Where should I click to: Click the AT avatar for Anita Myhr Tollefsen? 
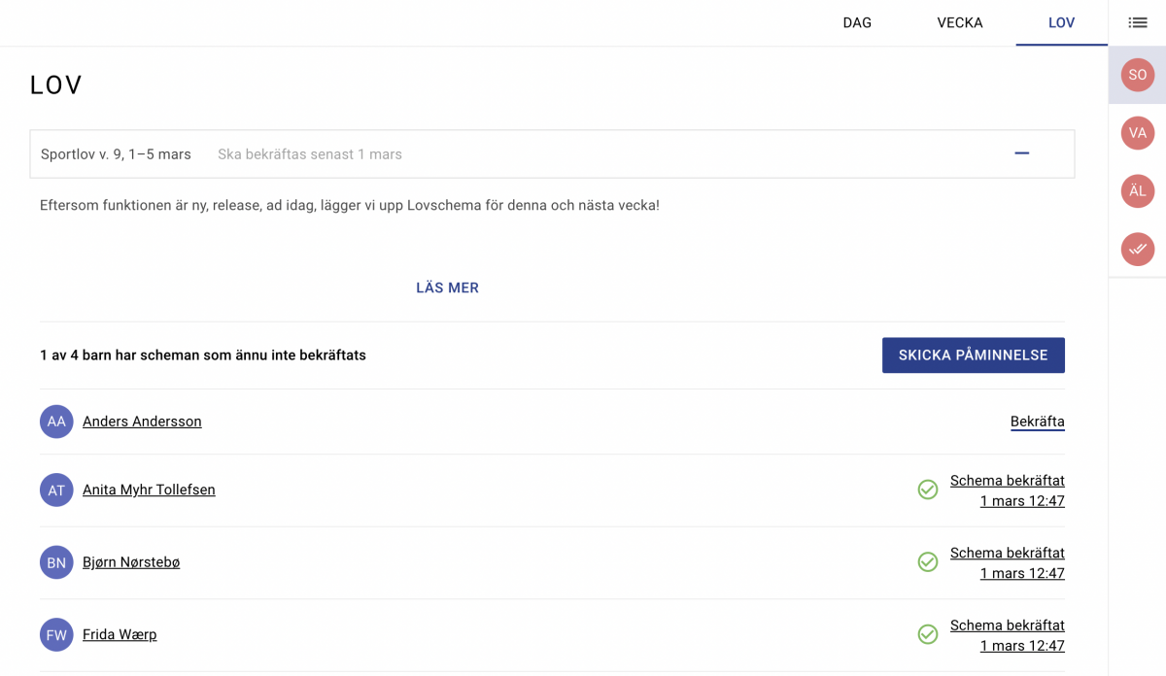tap(56, 490)
